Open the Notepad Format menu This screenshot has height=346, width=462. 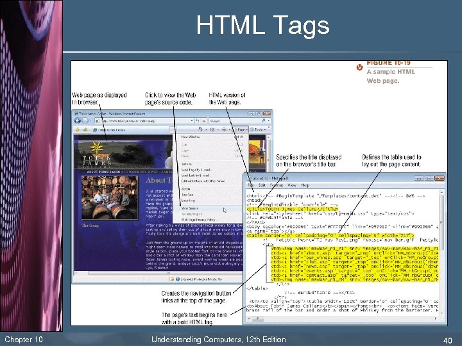(x=277, y=185)
